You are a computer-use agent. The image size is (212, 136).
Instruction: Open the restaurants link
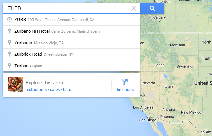coord(36,90)
